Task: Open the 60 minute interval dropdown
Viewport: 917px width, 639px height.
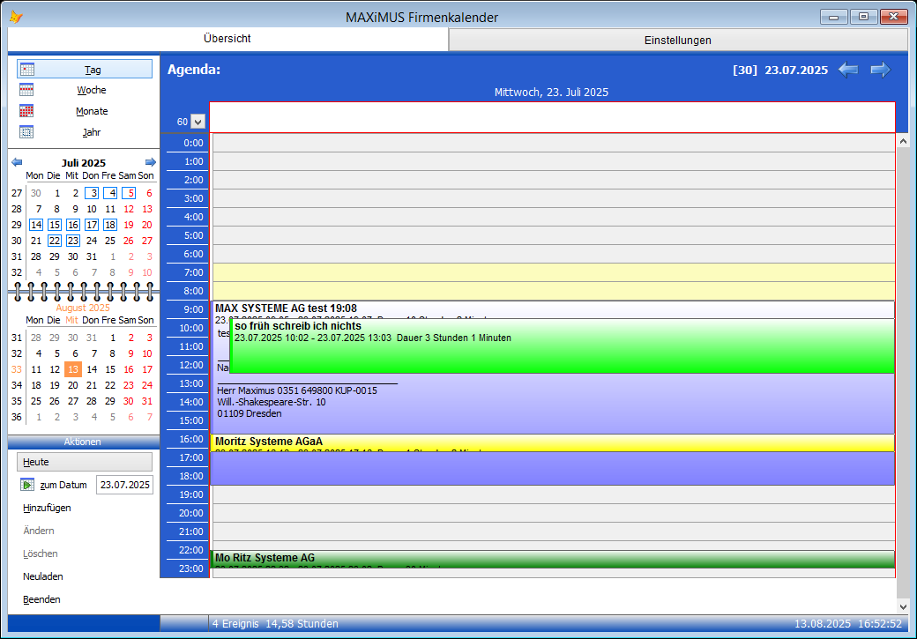Action: pos(198,123)
